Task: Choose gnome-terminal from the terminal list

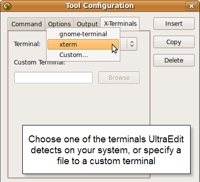Action: 83,34
